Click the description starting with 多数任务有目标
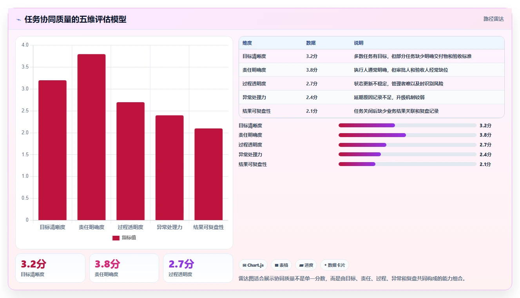Viewport: 520px width, 298px height. click(413, 56)
